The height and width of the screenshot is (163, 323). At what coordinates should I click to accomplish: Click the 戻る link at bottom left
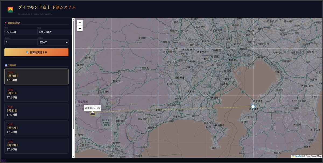point(3,160)
